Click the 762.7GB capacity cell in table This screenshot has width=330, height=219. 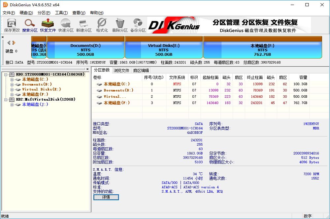pos(300,103)
